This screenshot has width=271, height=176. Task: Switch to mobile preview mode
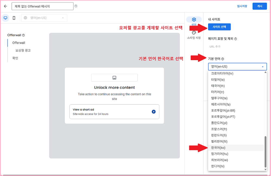(14, 18)
